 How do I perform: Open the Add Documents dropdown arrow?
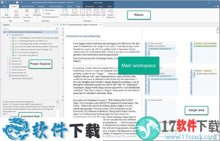(11, 18)
